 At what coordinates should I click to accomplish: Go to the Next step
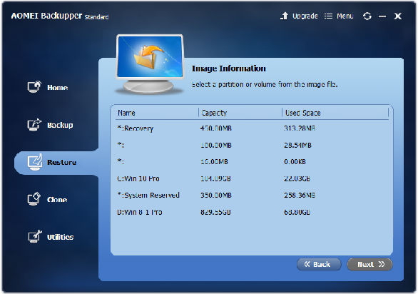coord(369,265)
